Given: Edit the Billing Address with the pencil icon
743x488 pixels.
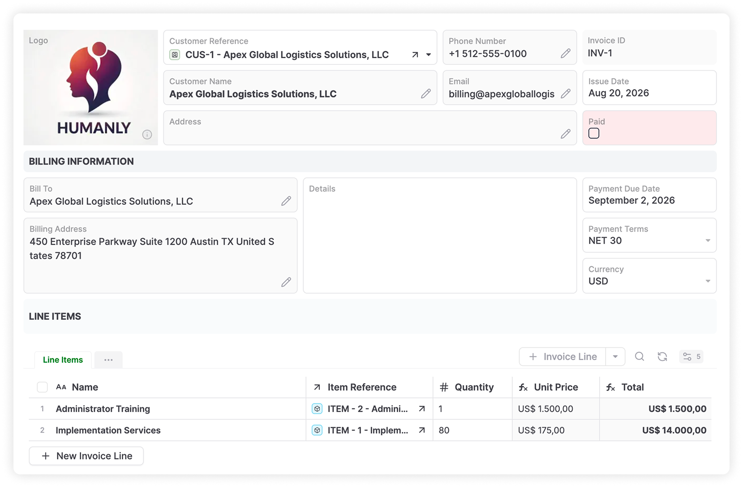Looking at the screenshot, I should pos(286,282).
